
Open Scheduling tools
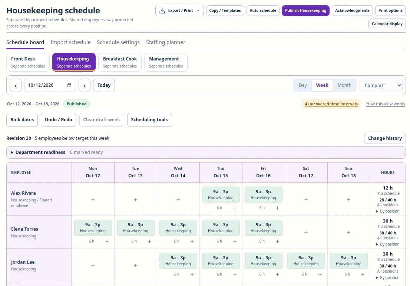click(149, 120)
